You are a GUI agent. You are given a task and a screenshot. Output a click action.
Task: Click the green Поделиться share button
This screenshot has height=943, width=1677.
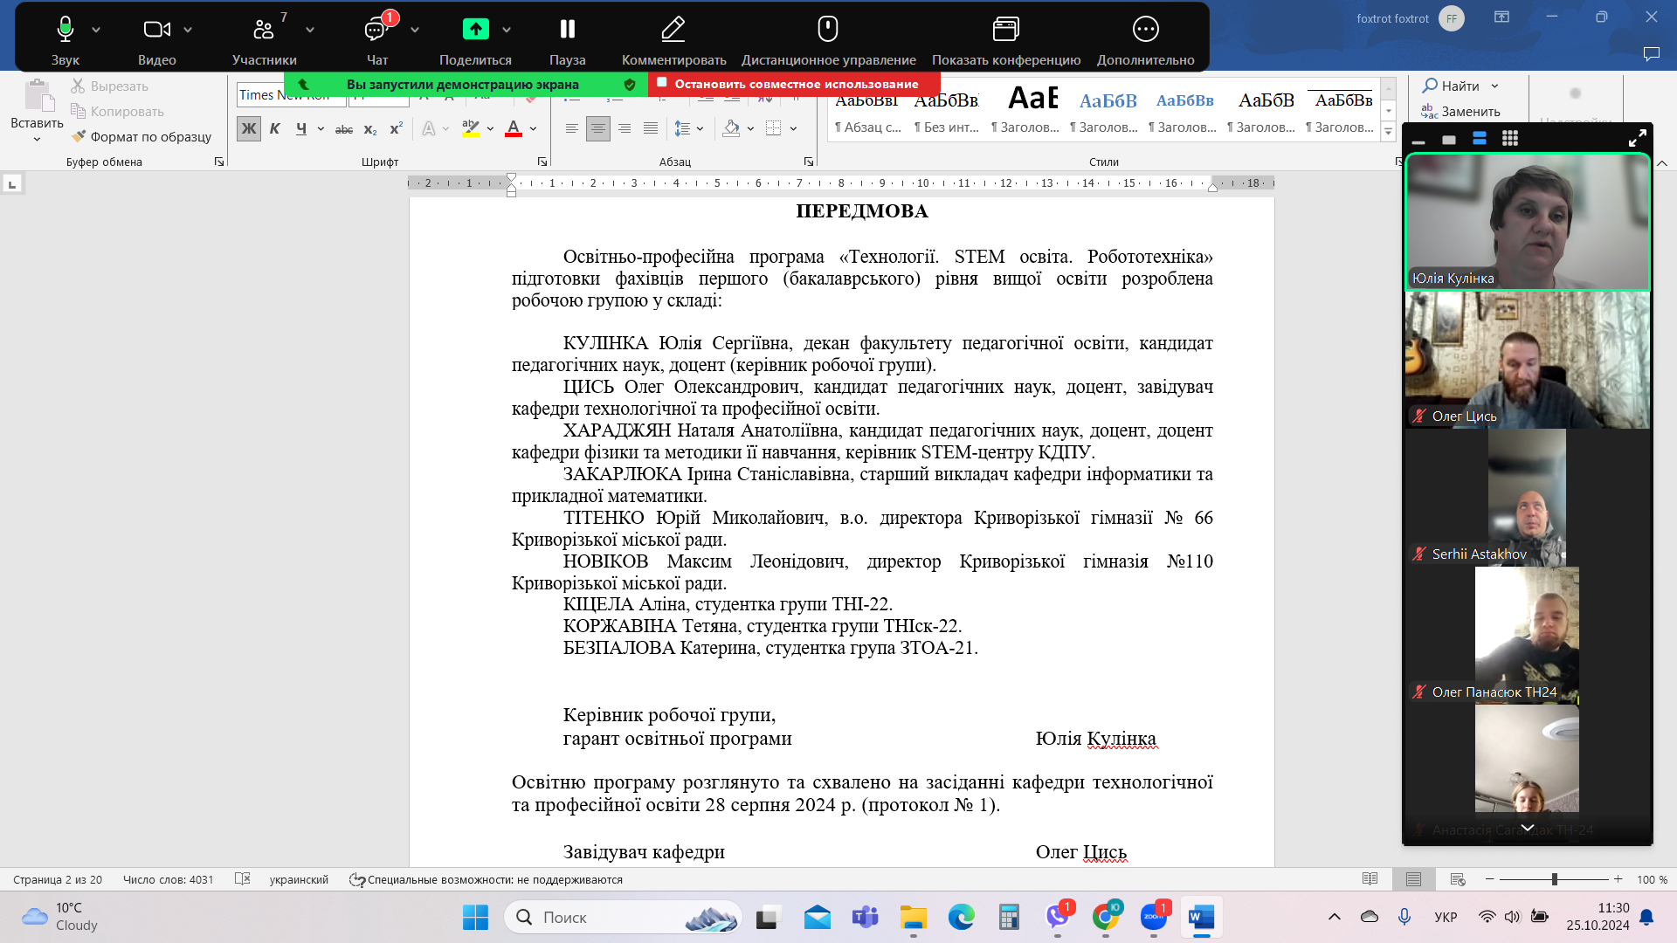[x=475, y=39]
